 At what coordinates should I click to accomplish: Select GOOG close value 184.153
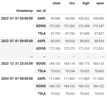[55, 64]
